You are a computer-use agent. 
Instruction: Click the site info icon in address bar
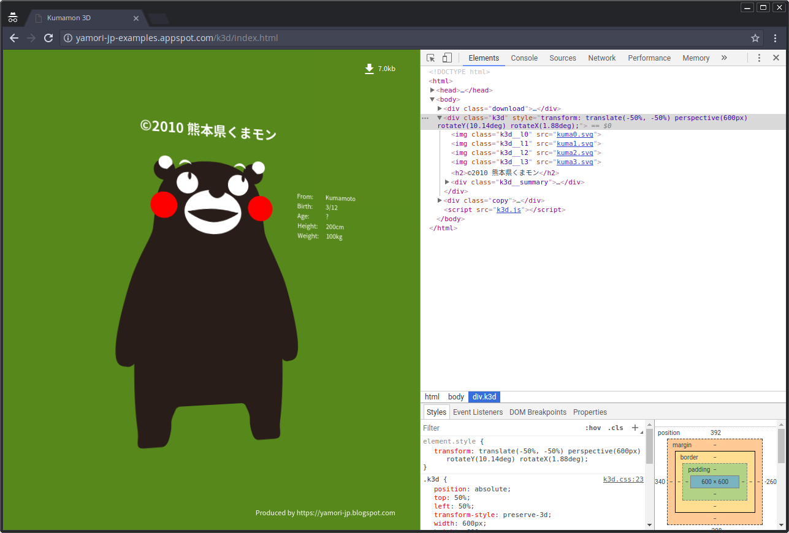tap(68, 38)
